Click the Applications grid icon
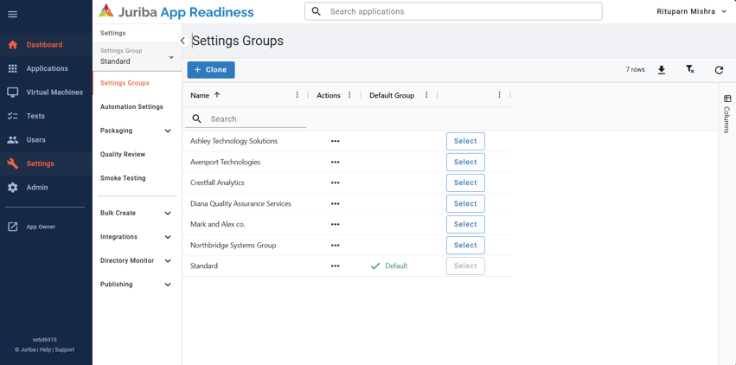The image size is (736, 365). (x=13, y=68)
